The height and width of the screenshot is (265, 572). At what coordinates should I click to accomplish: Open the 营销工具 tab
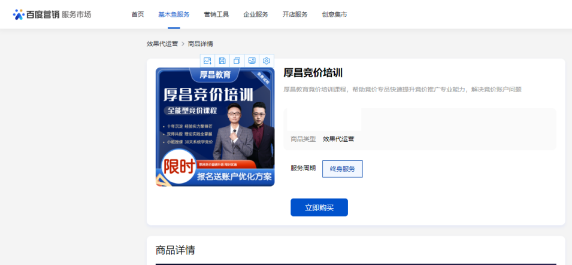coord(217,14)
